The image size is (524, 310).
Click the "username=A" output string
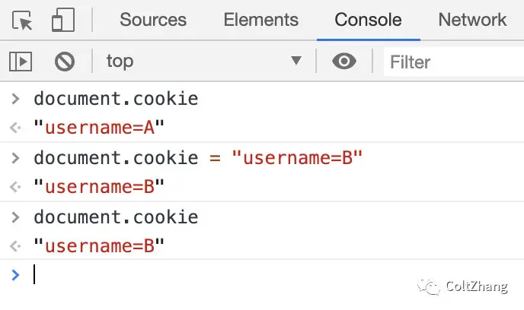coord(100,128)
